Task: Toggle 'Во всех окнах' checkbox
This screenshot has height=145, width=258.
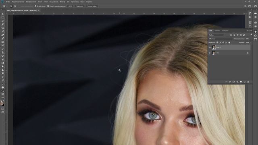Action: [x=35, y=6]
